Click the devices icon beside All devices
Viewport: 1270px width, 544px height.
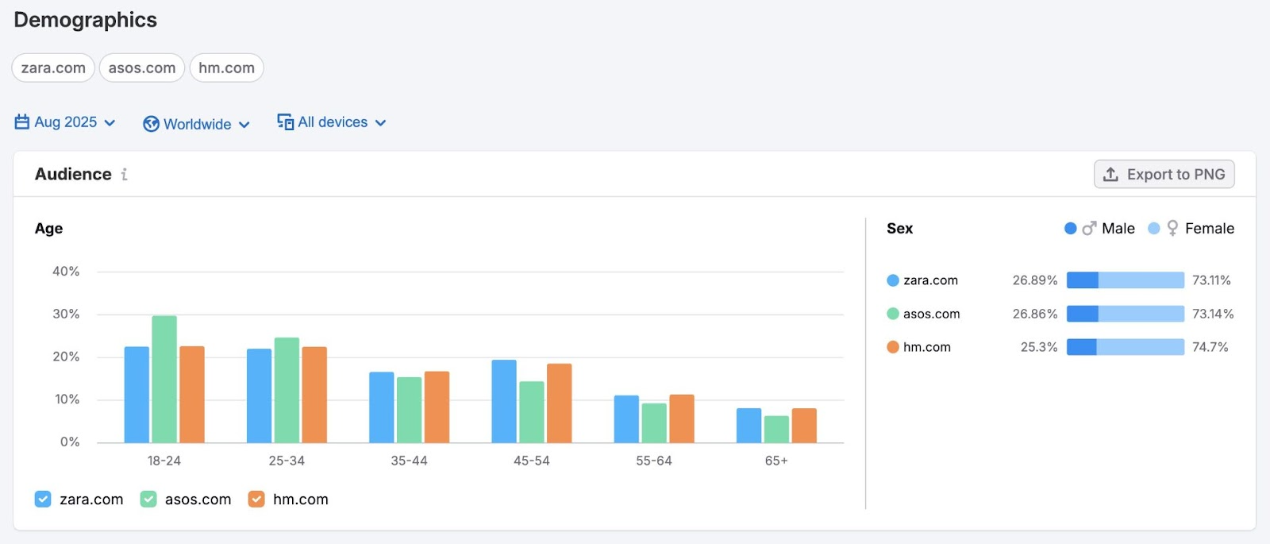[x=285, y=122]
